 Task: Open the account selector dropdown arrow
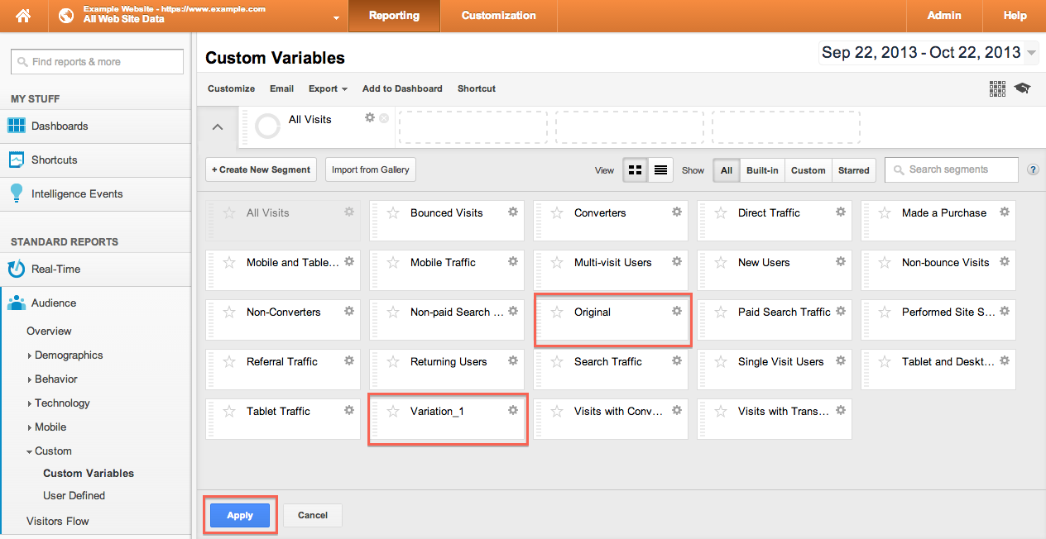tap(336, 18)
